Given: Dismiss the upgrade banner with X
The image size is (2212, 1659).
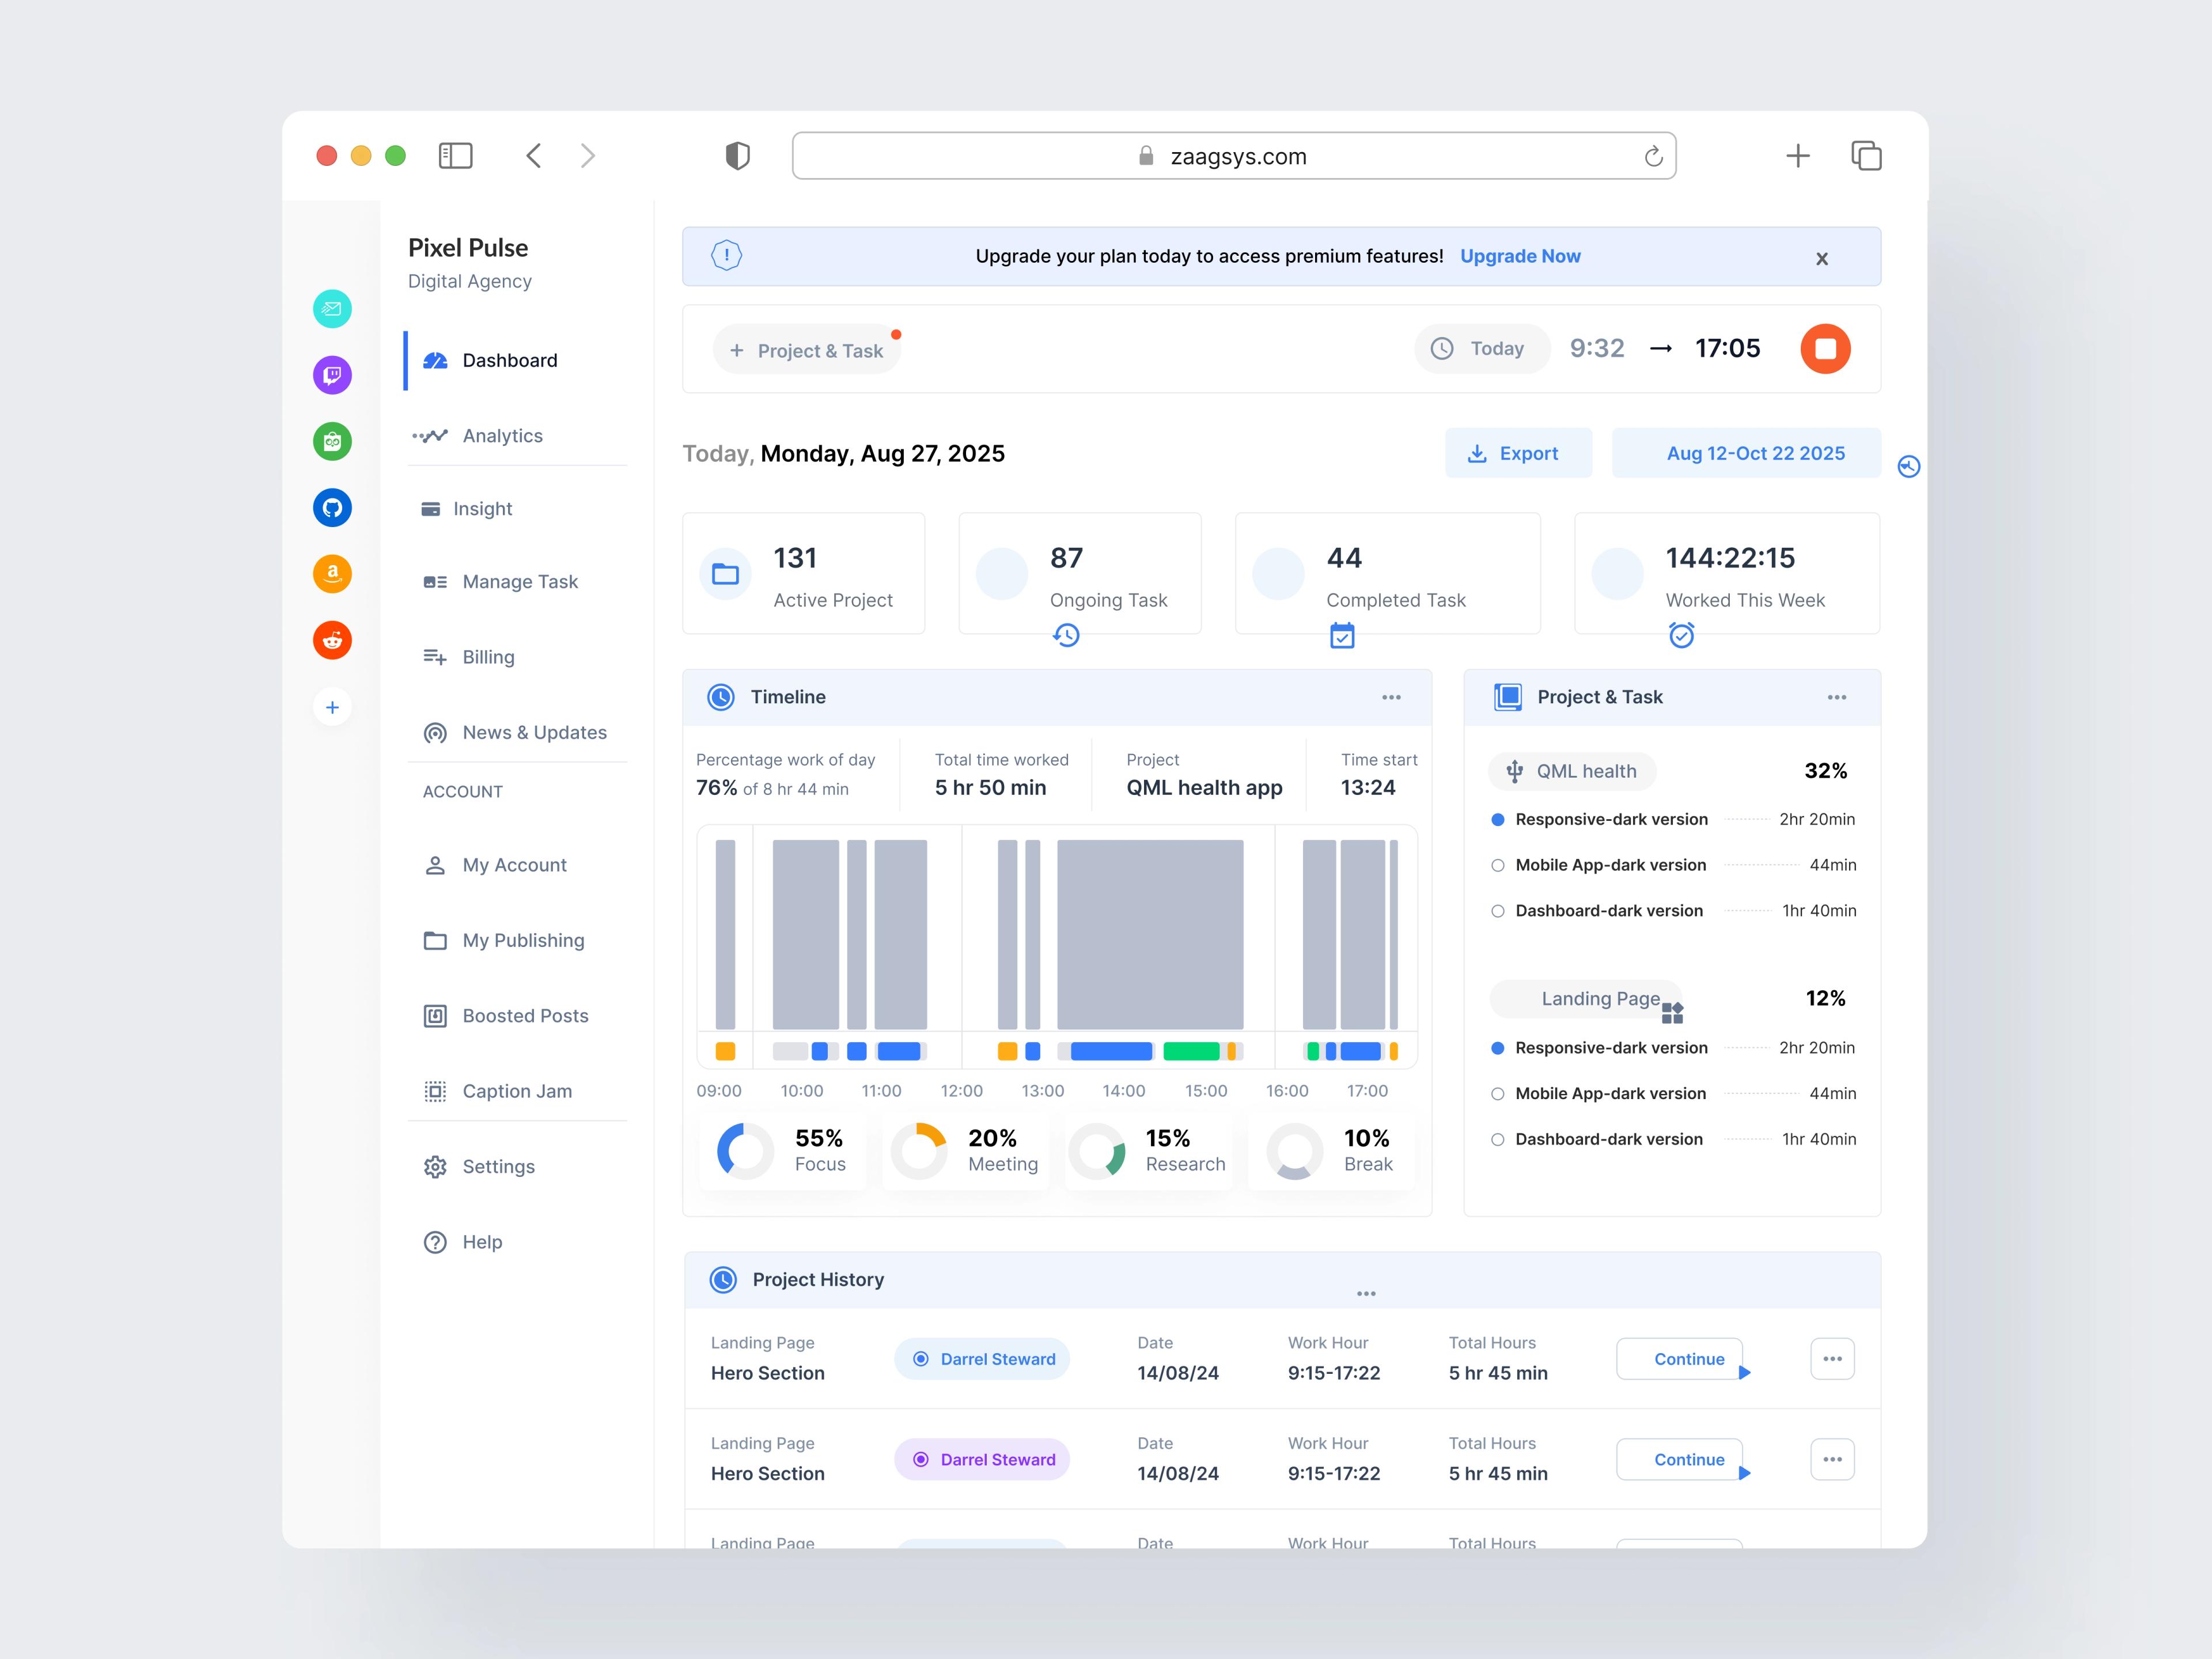Looking at the screenshot, I should click(x=1822, y=258).
